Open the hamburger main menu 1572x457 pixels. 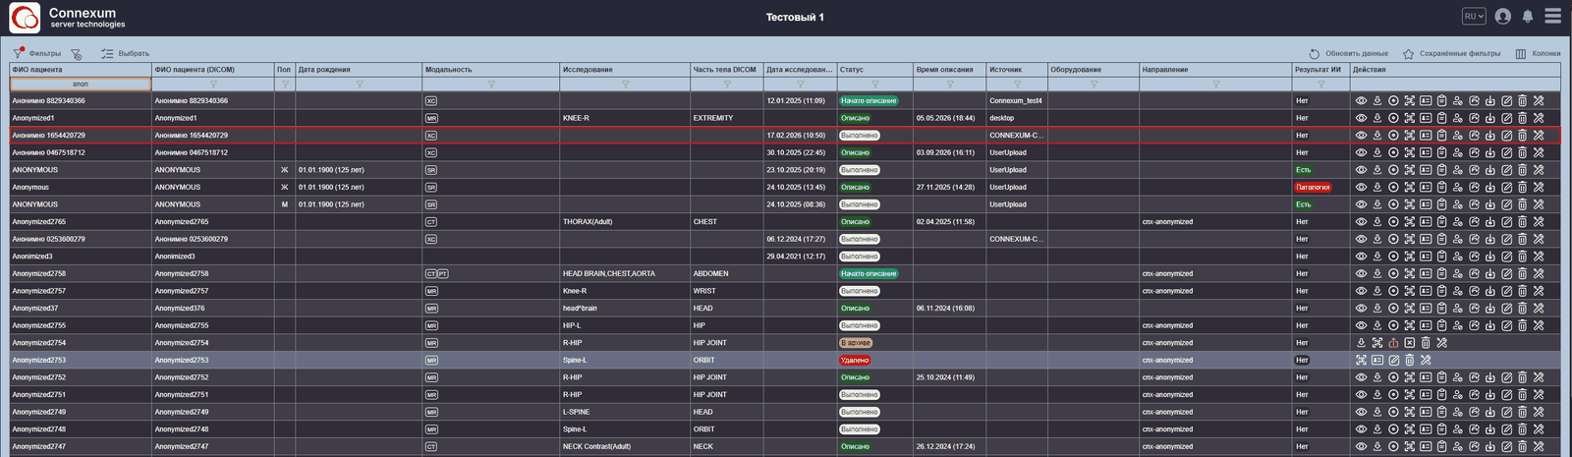[1553, 16]
